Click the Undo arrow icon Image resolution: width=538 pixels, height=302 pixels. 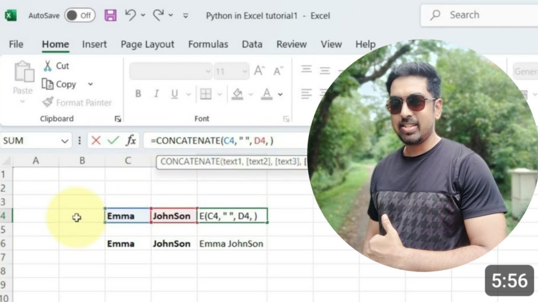(x=131, y=15)
